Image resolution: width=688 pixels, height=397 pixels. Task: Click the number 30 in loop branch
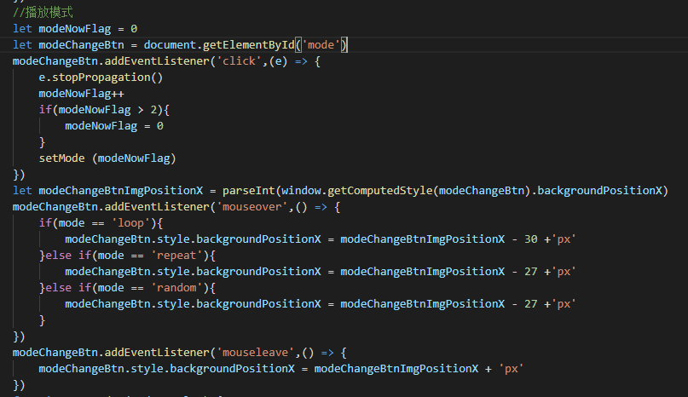tap(532, 239)
